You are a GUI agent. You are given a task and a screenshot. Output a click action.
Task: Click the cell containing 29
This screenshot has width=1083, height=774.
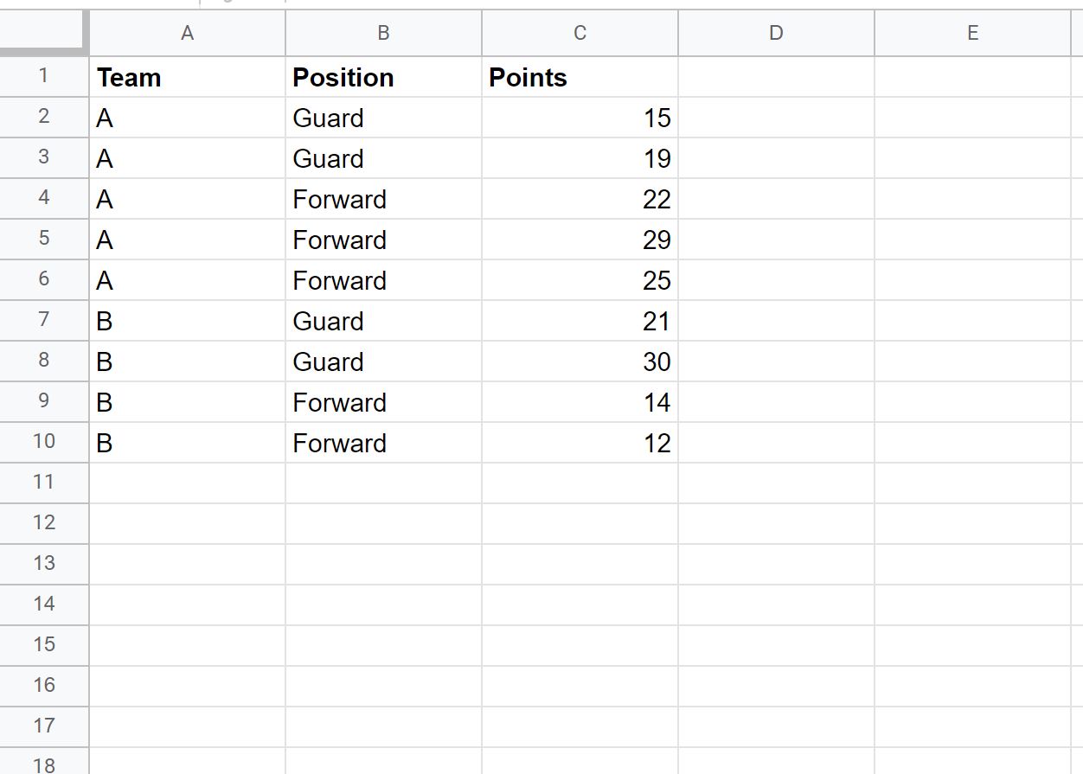(x=580, y=240)
